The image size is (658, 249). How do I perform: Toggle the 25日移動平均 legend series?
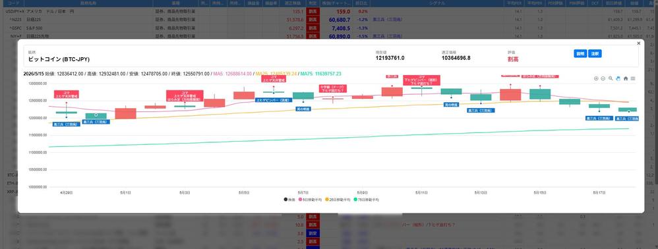[338, 200]
